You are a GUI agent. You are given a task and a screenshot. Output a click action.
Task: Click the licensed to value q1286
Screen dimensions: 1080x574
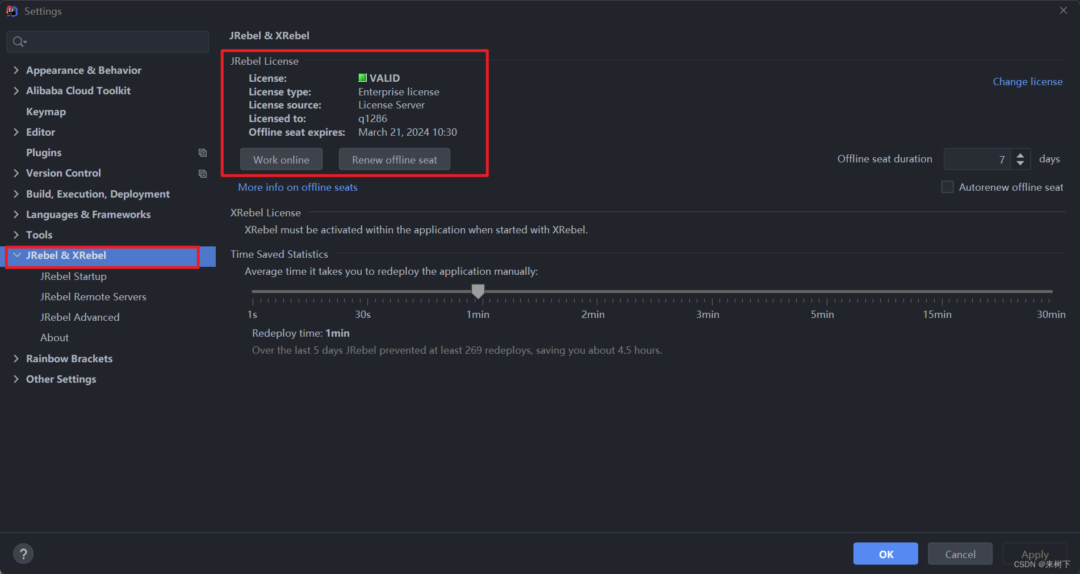372,119
